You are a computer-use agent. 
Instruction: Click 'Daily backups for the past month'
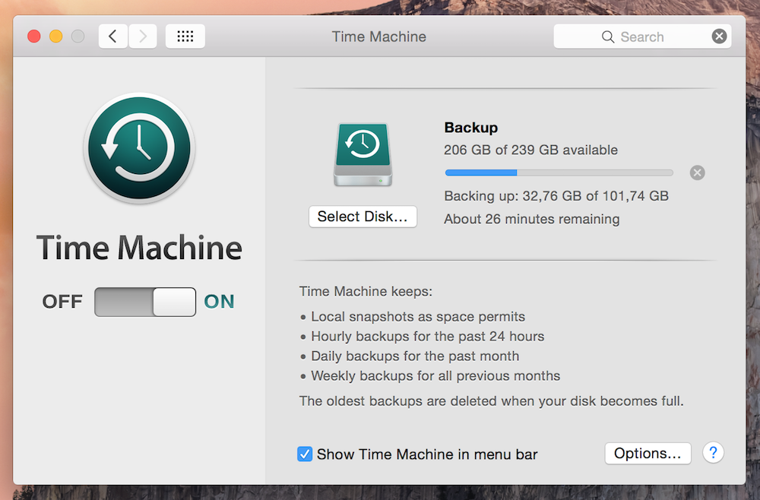(x=415, y=356)
